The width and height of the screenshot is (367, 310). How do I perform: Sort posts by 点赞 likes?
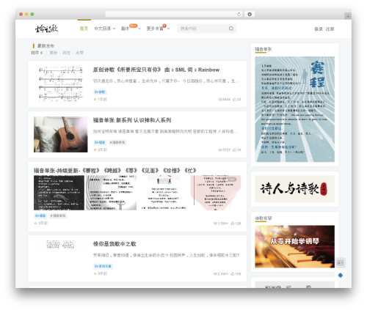point(79,53)
